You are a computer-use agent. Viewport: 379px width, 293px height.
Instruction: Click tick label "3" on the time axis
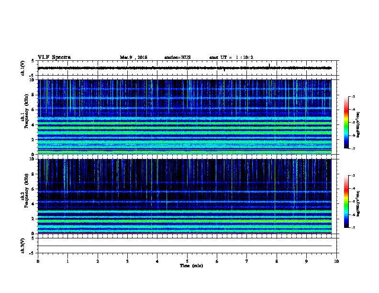pos(127,261)
